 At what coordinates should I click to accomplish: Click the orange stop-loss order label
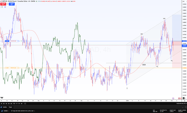(12, 68)
